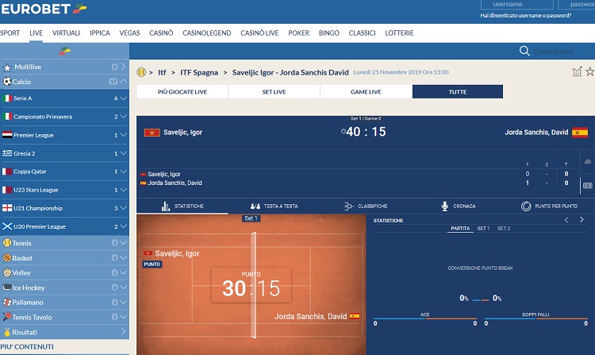Click the Tennis sport icon in sidebar
Viewport: 595px width, 355px height.
pos(7,243)
